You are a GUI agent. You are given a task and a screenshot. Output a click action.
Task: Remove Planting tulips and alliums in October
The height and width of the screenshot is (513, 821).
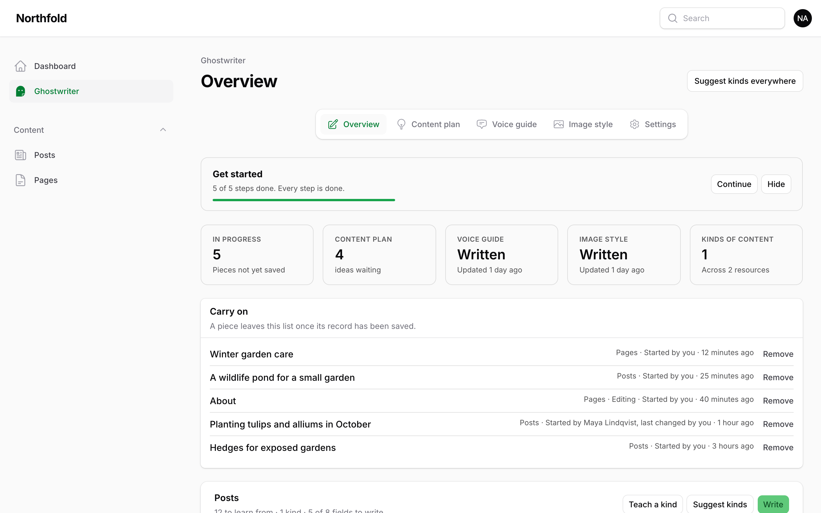[778, 424]
